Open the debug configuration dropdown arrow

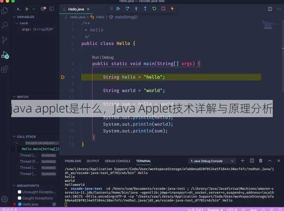[34, 9]
